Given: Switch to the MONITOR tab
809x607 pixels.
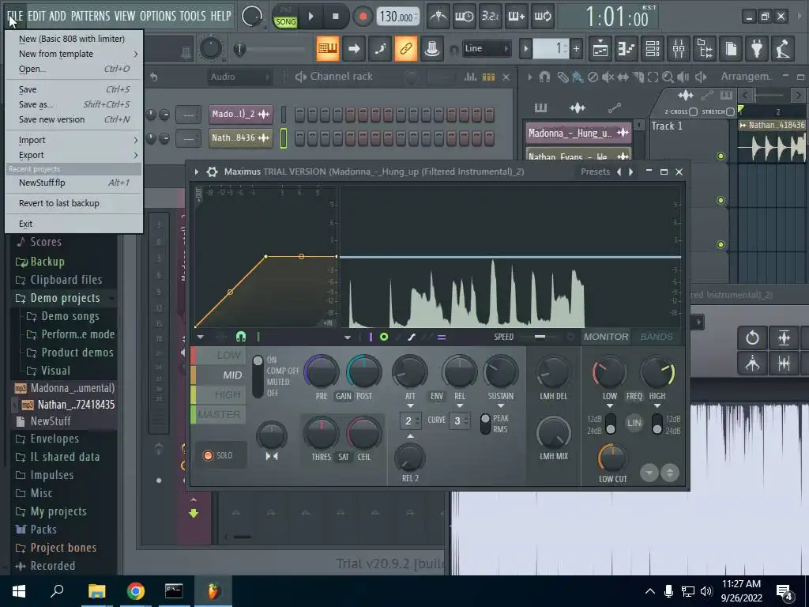Looking at the screenshot, I should click(x=606, y=337).
